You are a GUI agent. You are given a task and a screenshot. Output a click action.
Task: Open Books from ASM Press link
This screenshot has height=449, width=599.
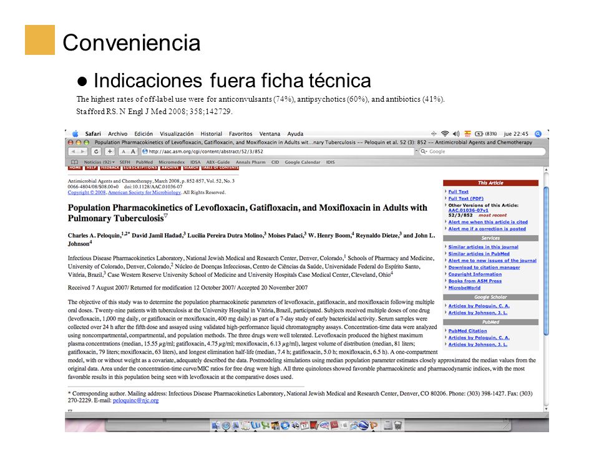point(475,281)
